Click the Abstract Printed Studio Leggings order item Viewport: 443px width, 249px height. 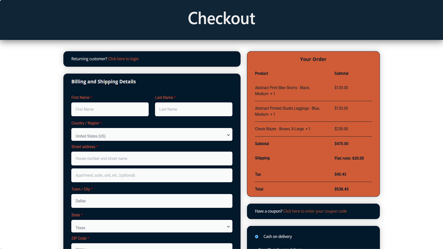[x=287, y=111]
